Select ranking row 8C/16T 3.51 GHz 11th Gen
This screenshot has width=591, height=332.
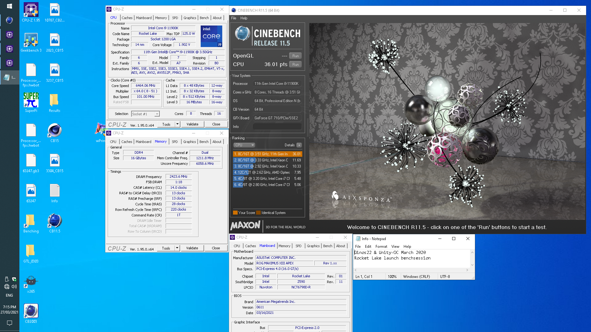point(267,154)
